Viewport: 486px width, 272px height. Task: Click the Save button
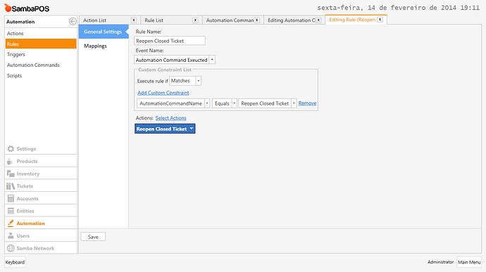click(93, 237)
